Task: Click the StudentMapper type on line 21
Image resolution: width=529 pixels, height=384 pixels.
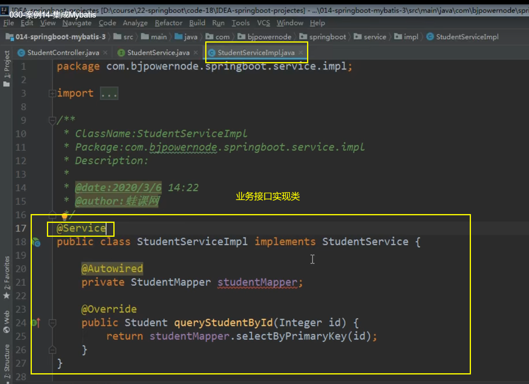Action: (x=171, y=282)
